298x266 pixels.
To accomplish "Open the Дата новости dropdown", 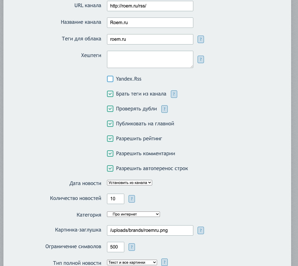I will pos(129,183).
